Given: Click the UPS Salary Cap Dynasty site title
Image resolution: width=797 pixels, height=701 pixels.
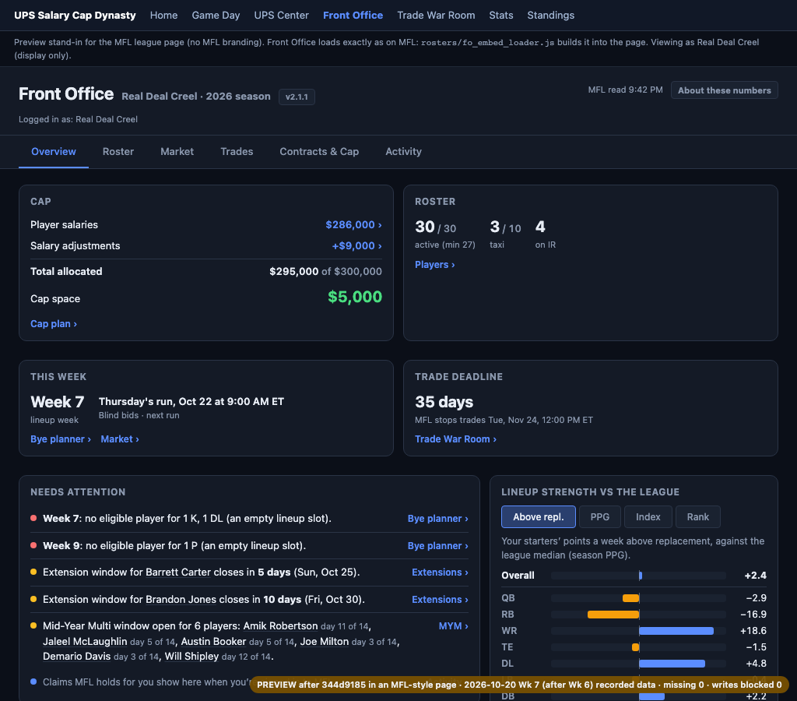Looking at the screenshot, I should pyautogui.click(x=75, y=16).
